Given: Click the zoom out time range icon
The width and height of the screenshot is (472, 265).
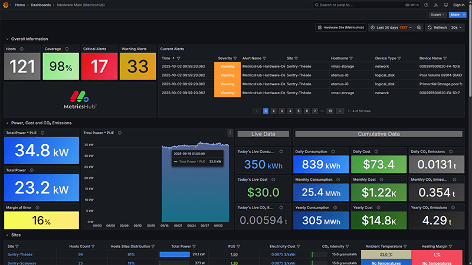Looking at the screenshot, I should coord(419,28).
